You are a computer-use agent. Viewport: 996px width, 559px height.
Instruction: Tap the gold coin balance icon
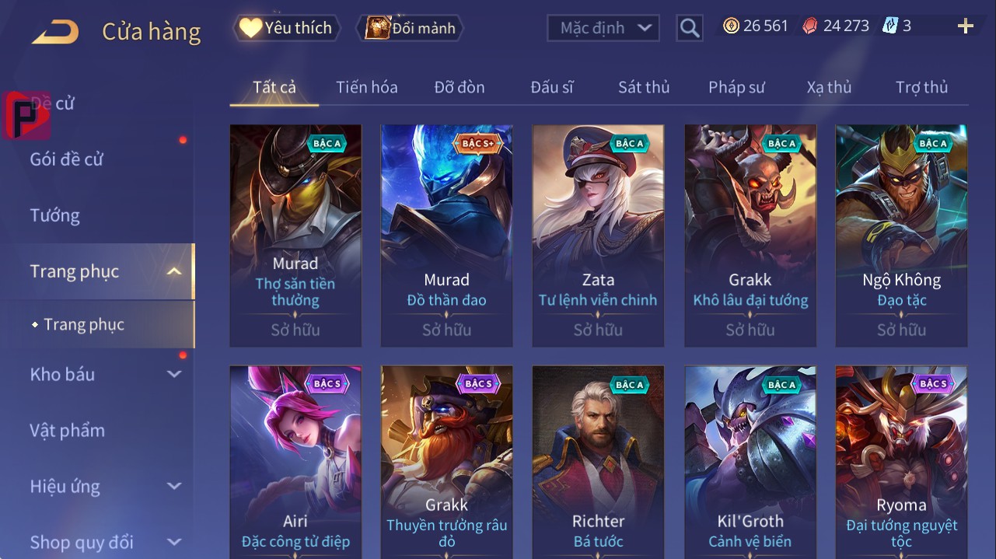(x=731, y=26)
